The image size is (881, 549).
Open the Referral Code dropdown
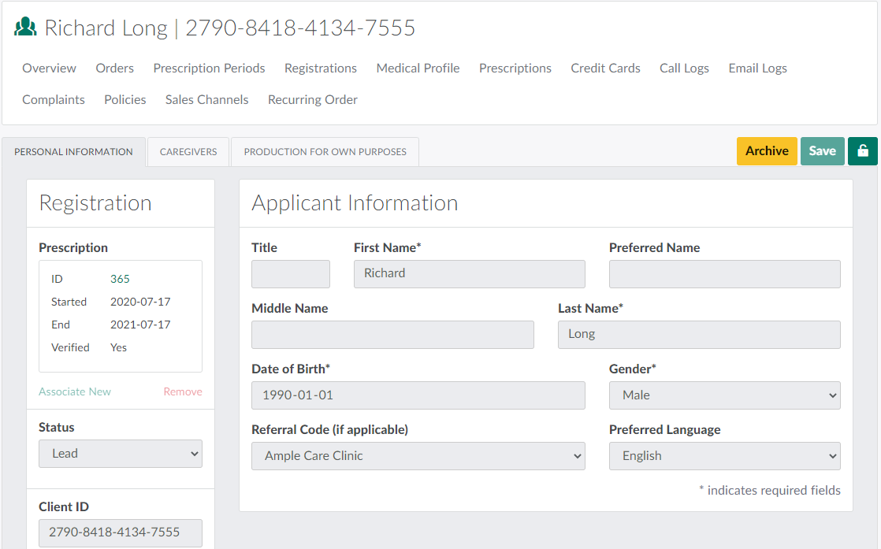(418, 456)
